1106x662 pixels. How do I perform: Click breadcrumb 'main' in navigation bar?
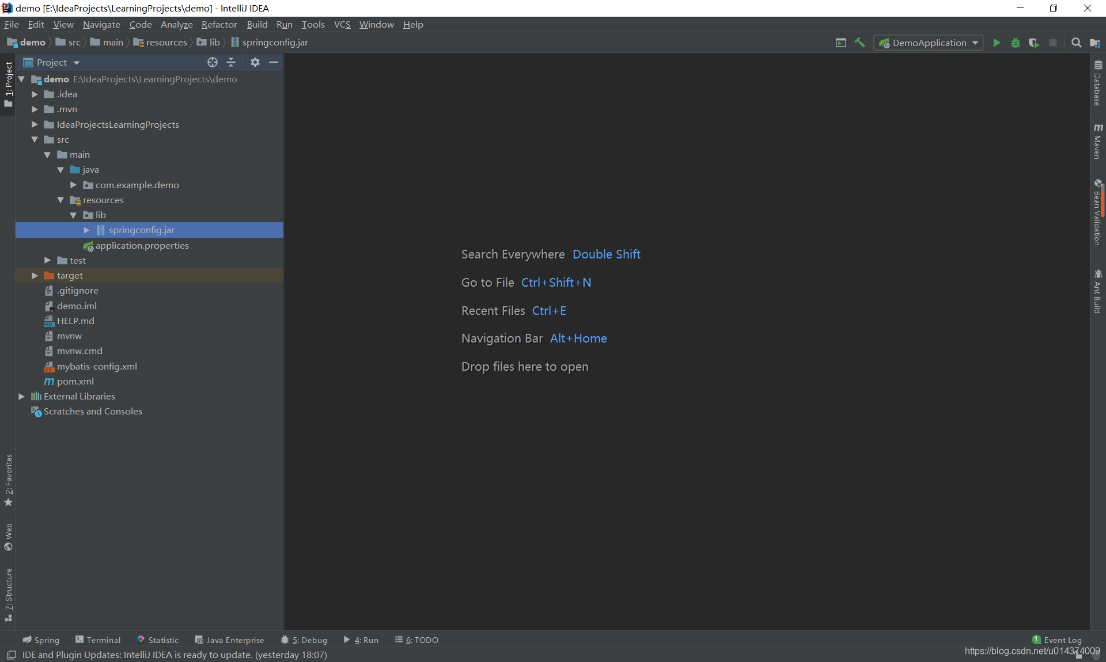107,42
